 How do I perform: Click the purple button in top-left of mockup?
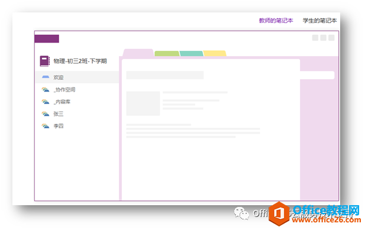[x=47, y=38]
